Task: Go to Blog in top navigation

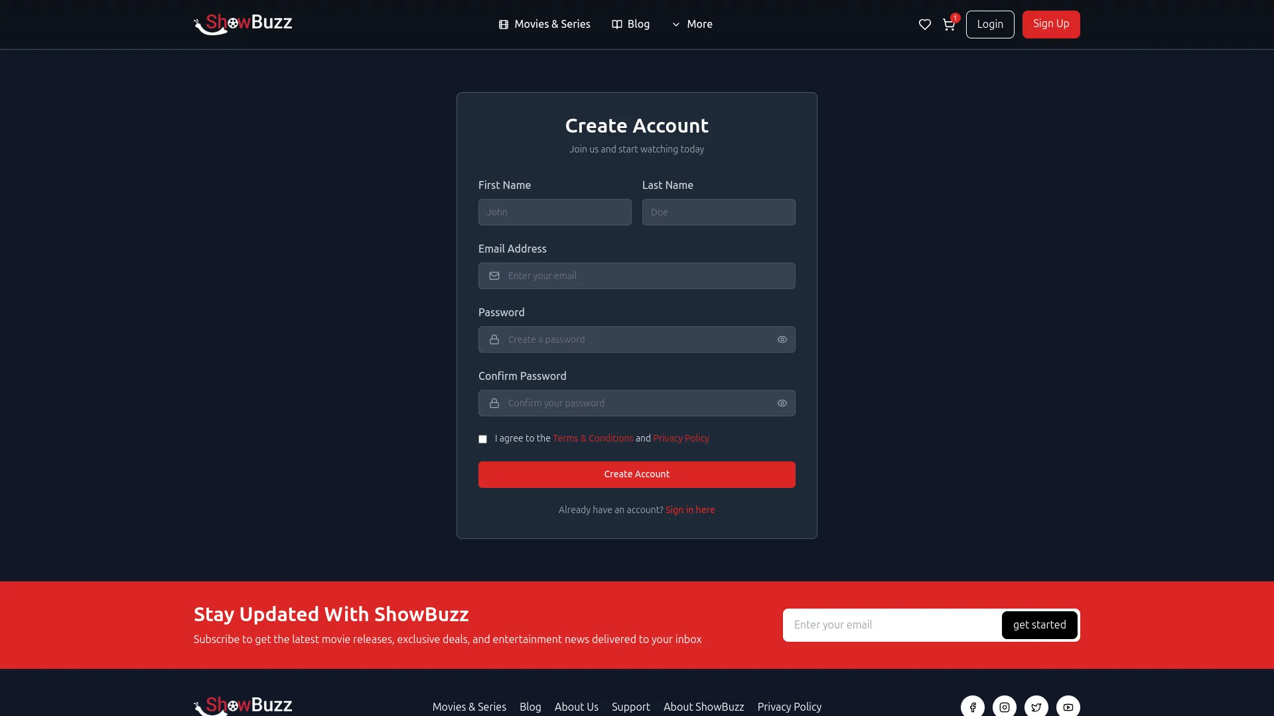Action: point(630,25)
